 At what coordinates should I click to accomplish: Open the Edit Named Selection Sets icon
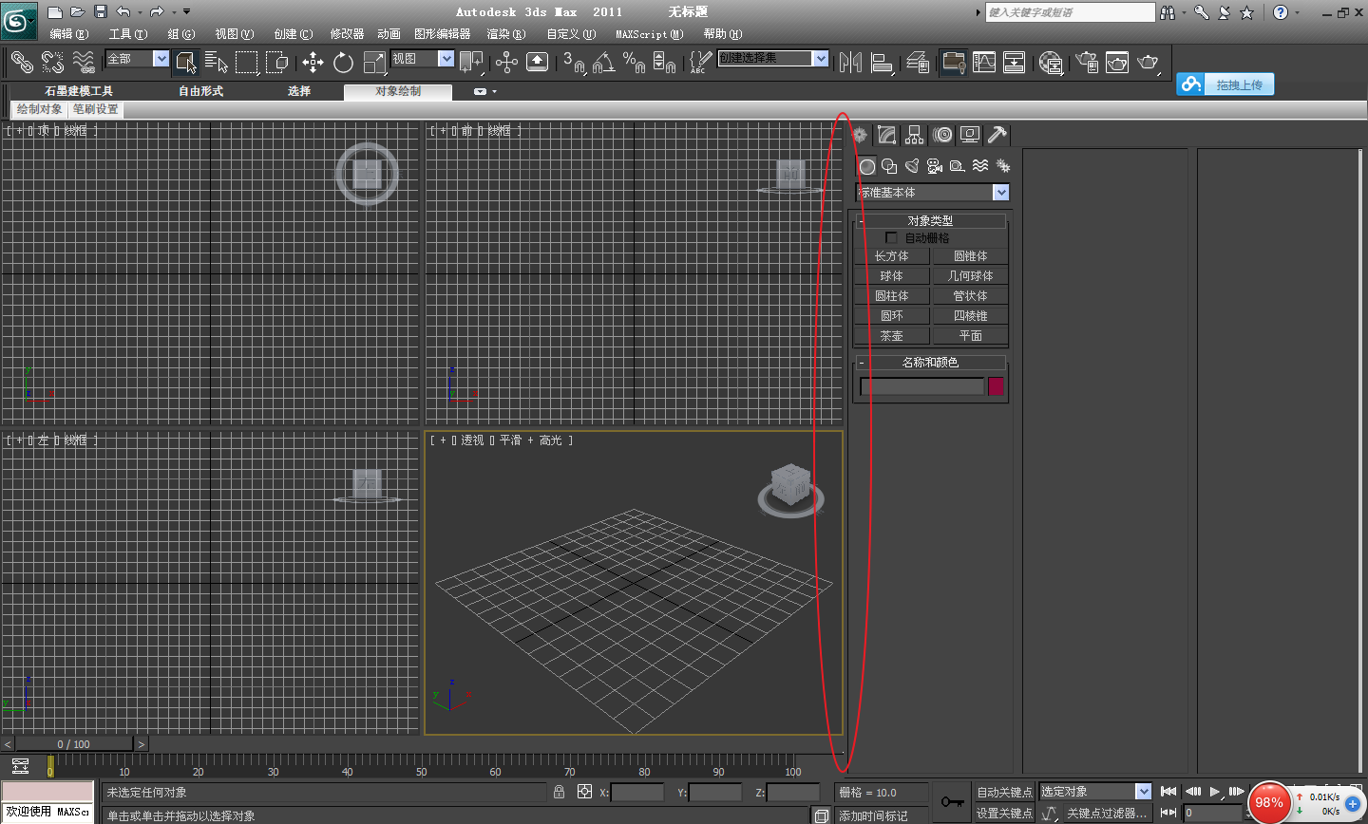click(700, 63)
